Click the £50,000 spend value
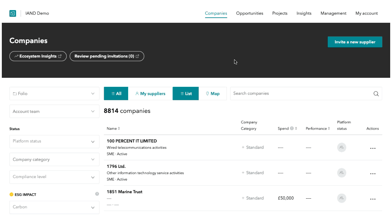 click(286, 198)
